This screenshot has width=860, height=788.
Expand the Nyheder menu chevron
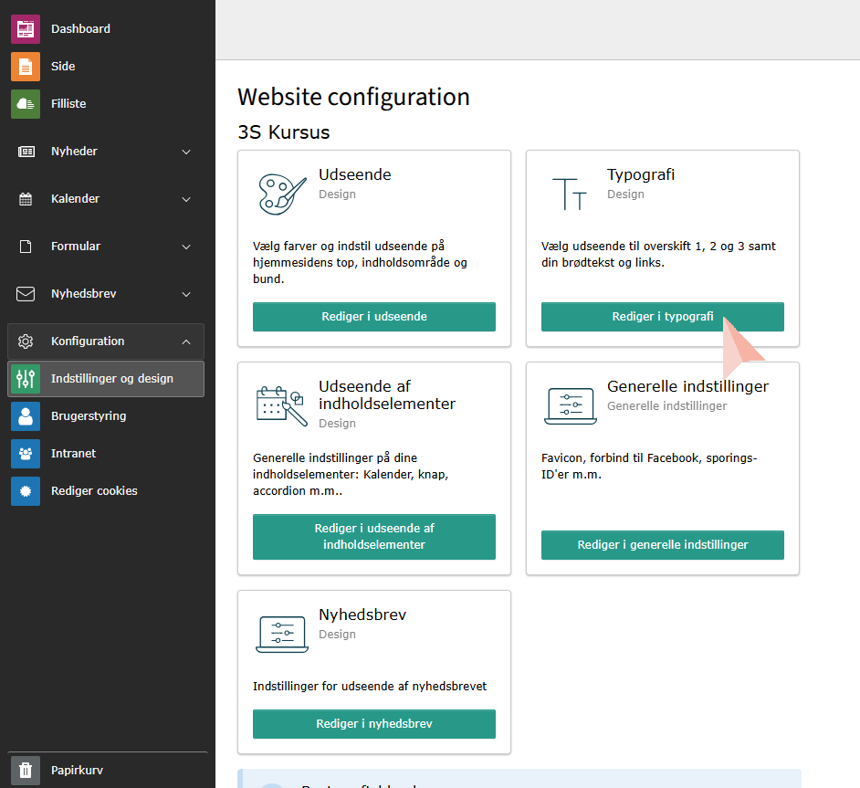coord(186,152)
